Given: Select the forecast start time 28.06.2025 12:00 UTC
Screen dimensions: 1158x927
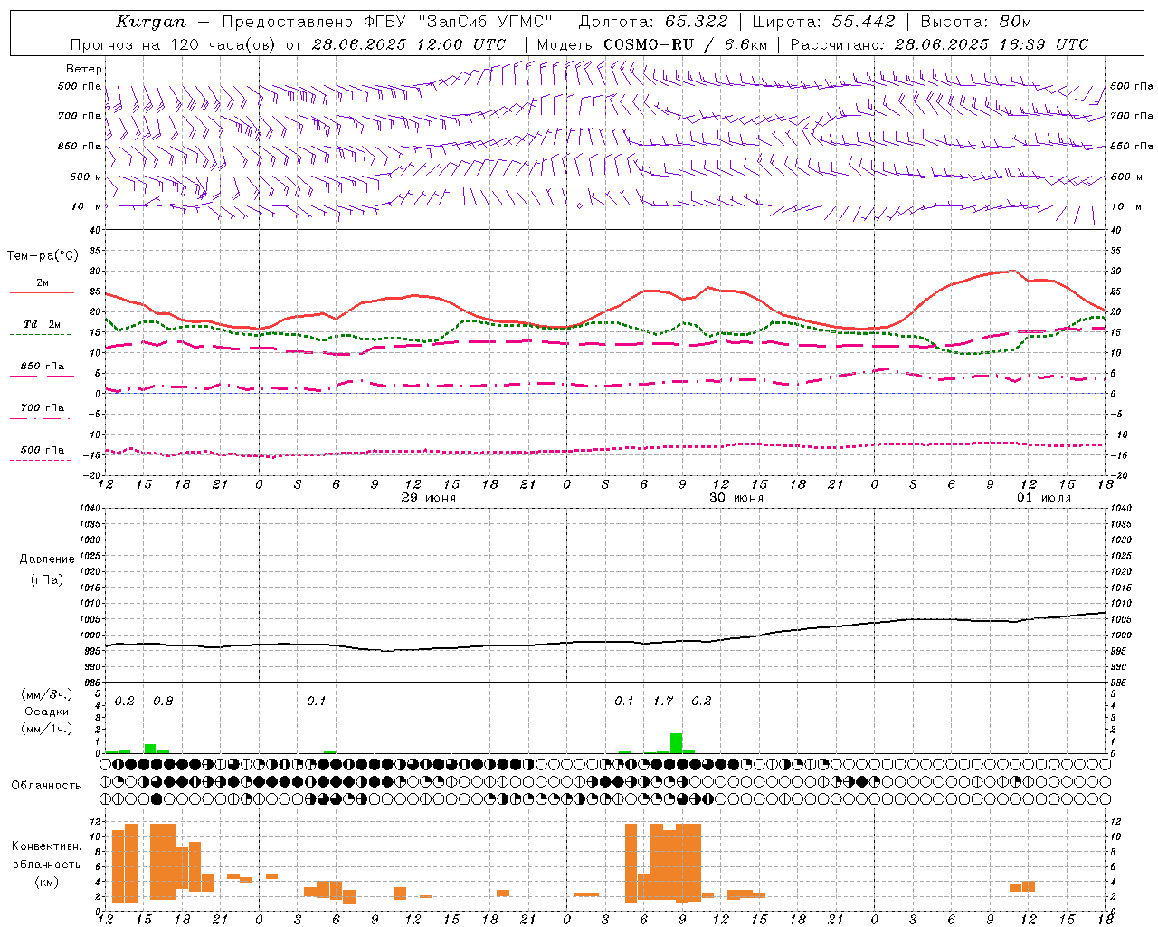Looking at the screenshot, I should click(x=409, y=44).
